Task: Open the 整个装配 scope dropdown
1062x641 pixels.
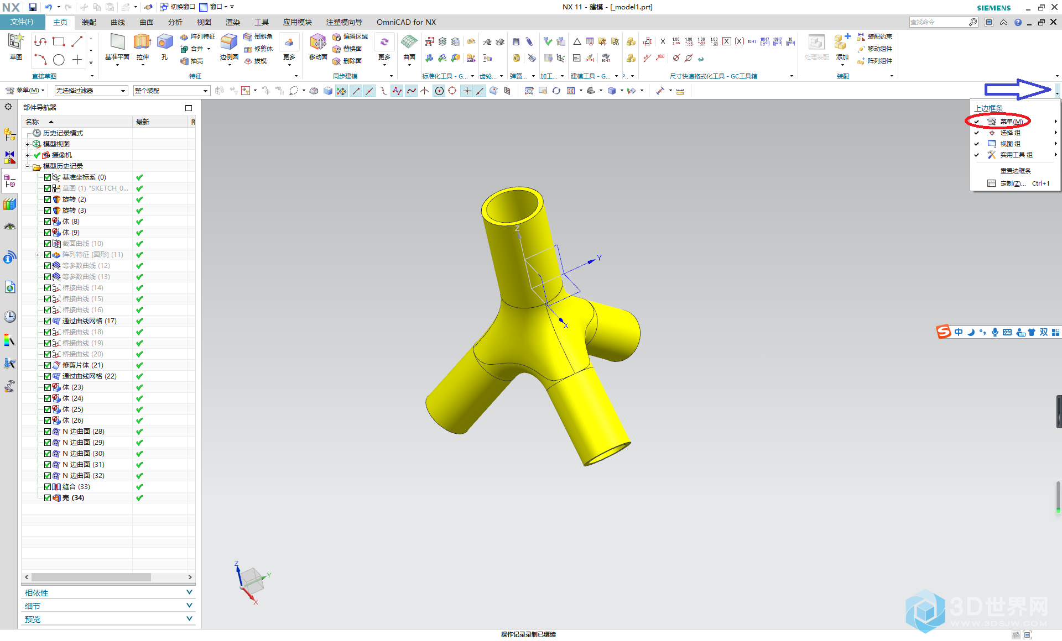Action: pyautogui.click(x=171, y=91)
